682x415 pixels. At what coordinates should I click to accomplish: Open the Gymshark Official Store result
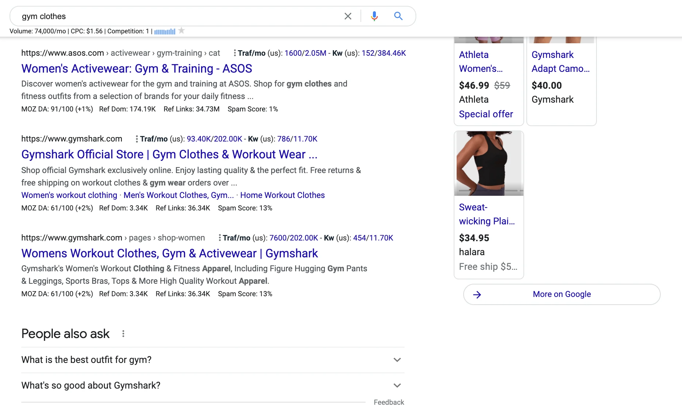click(x=169, y=154)
